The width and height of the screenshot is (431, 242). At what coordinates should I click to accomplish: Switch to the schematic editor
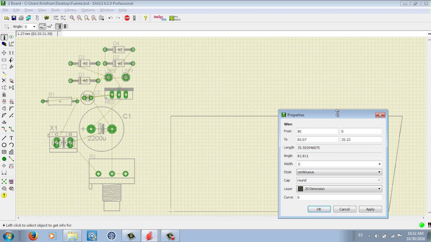37,18
